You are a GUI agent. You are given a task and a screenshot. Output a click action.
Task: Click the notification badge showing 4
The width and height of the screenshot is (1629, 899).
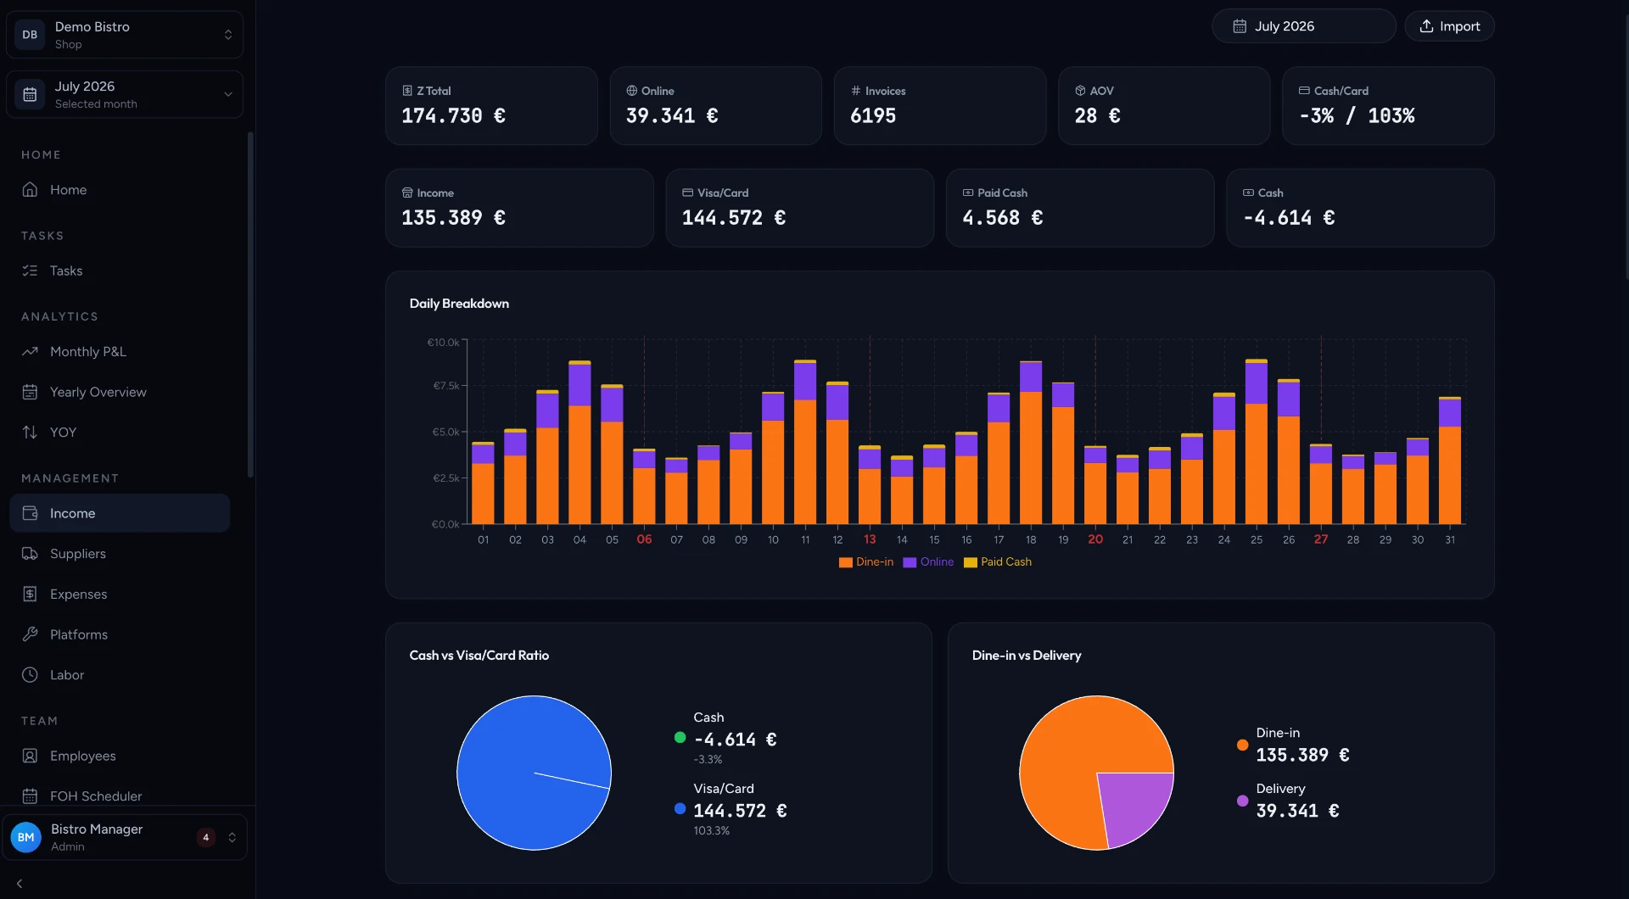[x=205, y=837]
